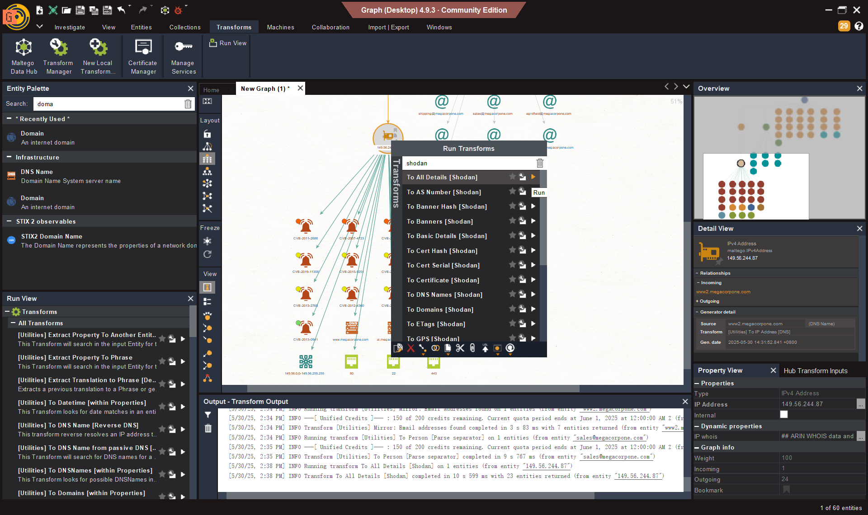
Task: Switch to Hub Transform Inputs tab
Action: [816, 370]
